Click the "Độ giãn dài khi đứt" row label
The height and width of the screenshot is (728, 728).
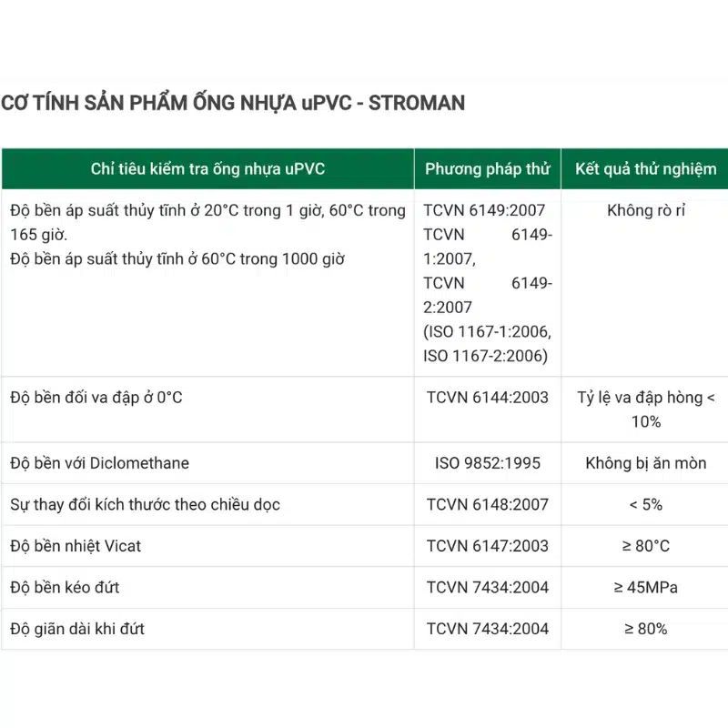pos(77,629)
